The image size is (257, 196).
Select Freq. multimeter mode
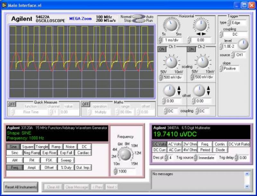pos(205,144)
